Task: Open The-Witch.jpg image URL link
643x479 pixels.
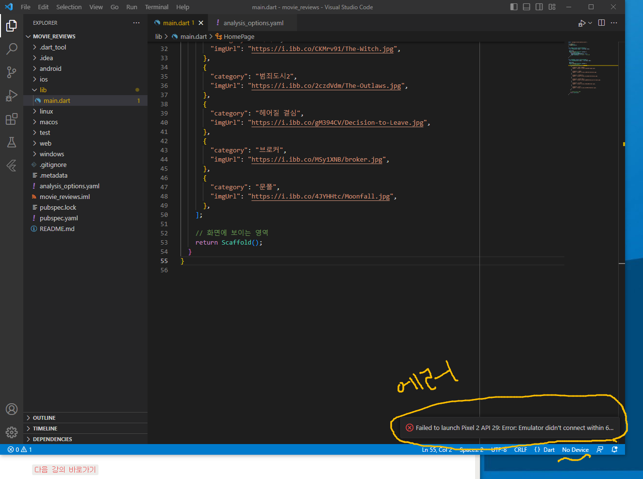Action: 322,49
